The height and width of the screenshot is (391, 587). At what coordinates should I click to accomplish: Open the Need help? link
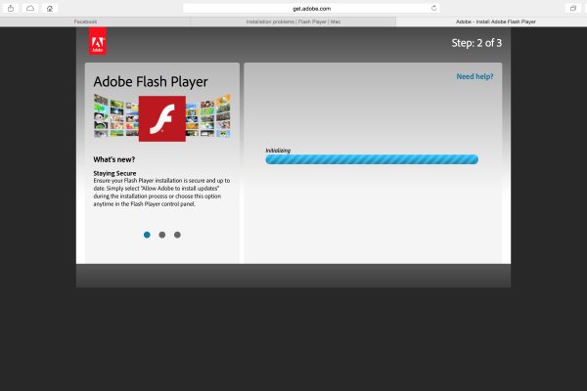tap(474, 76)
